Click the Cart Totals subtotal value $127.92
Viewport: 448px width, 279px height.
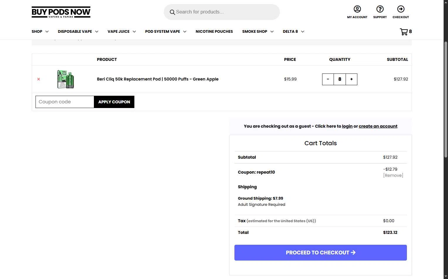click(390, 157)
